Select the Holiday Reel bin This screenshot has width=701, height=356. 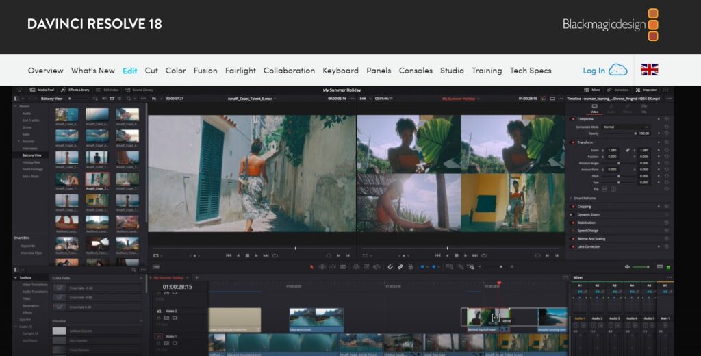(x=31, y=162)
